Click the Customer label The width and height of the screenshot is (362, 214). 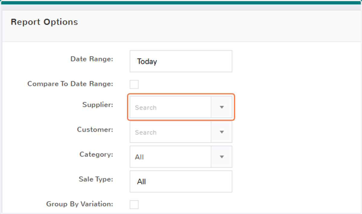(x=95, y=129)
